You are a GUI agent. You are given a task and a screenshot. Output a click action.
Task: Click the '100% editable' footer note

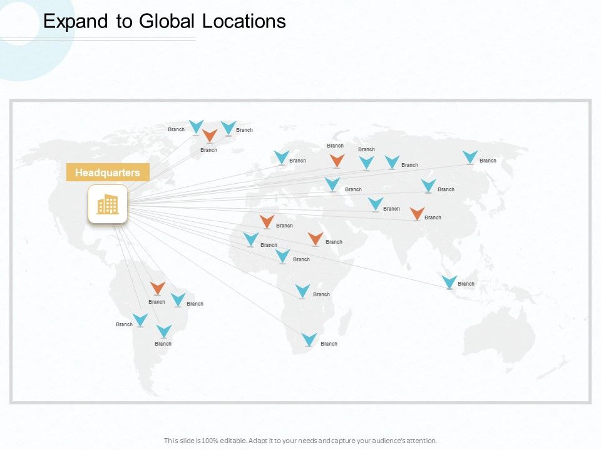point(300,441)
